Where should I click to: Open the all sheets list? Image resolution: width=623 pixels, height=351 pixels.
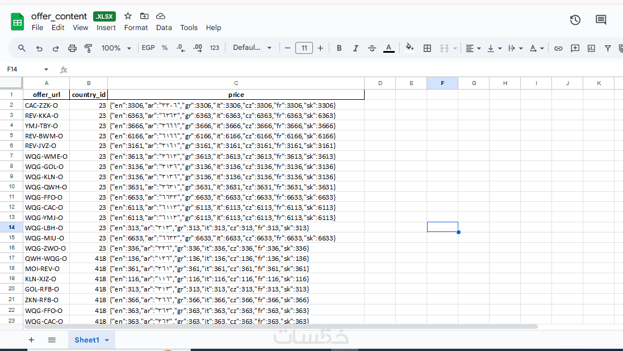(52, 340)
